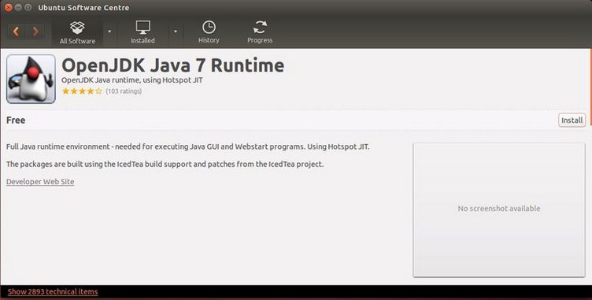
Task: Minimize the Software Centre window
Action: pyautogui.click(x=18, y=8)
